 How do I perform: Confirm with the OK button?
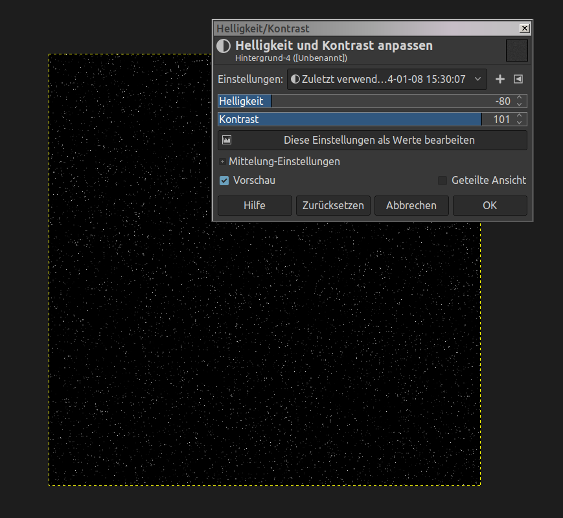tap(490, 205)
